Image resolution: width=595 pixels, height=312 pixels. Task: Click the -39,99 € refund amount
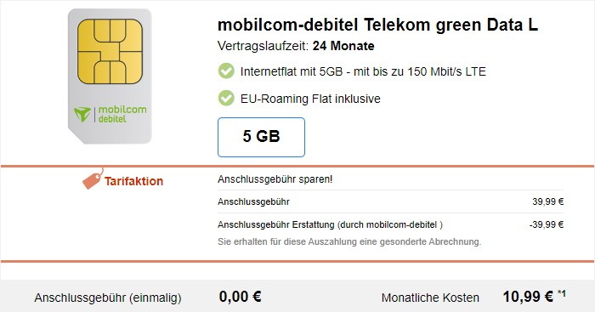(547, 224)
